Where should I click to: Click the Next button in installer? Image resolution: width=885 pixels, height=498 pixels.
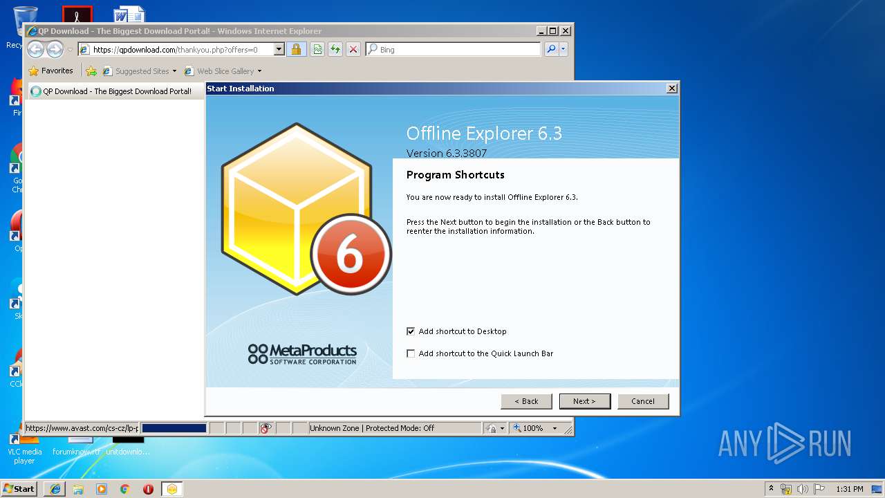584,401
